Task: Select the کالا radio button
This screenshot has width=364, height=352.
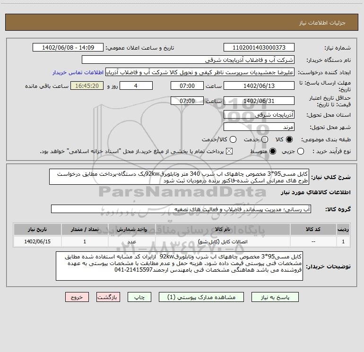Action: (289, 139)
